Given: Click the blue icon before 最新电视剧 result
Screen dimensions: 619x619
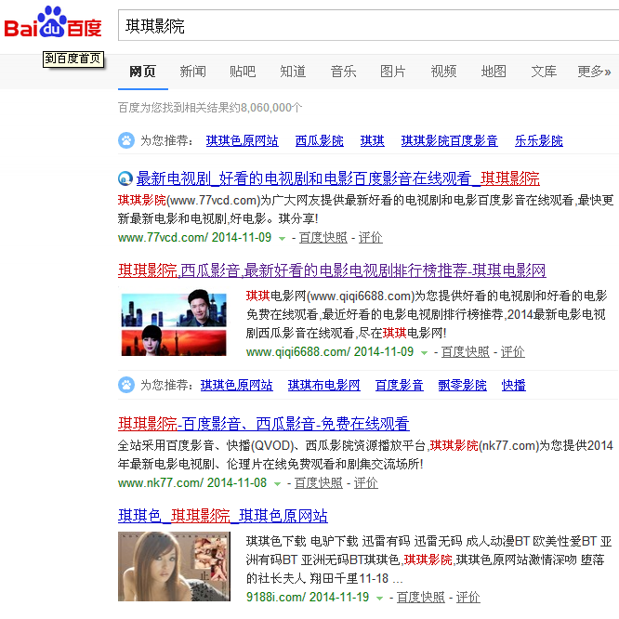Looking at the screenshot, I should click(x=125, y=178).
